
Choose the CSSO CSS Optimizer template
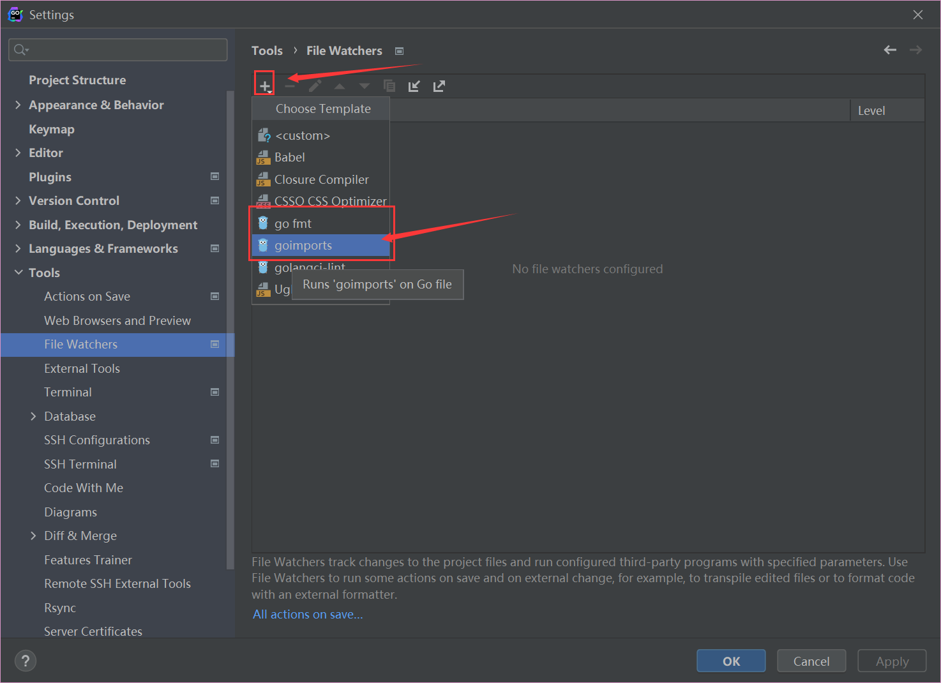[x=320, y=201]
